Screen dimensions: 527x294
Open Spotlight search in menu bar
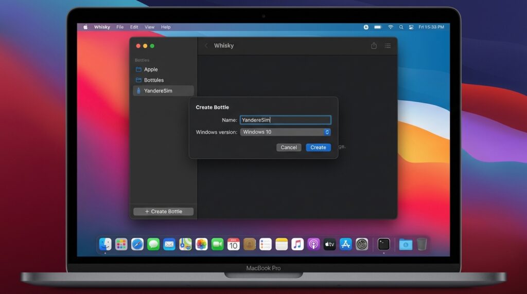[401, 27]
